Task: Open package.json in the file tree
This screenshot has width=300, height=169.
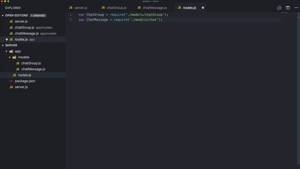Action: point(33,81)
